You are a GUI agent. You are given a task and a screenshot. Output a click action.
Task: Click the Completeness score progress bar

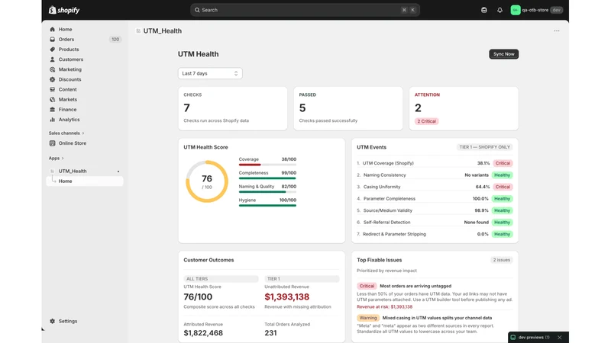coord(267,178)
